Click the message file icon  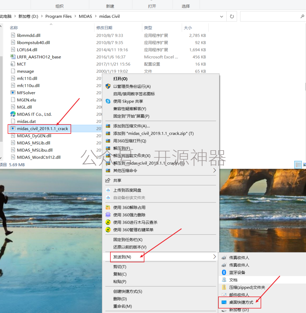[x=13, y=71]
